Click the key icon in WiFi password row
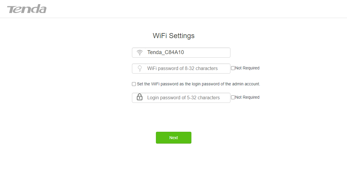This screenshot has width=347, height=174. click(140, 69)
